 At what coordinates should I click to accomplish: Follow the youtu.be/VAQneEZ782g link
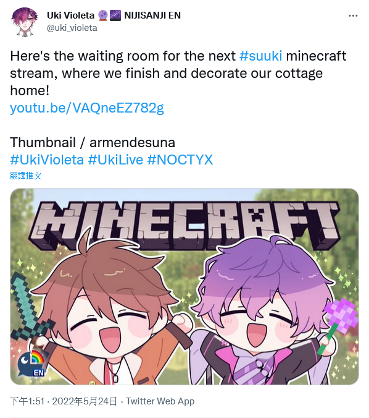[x=87, y=108]
